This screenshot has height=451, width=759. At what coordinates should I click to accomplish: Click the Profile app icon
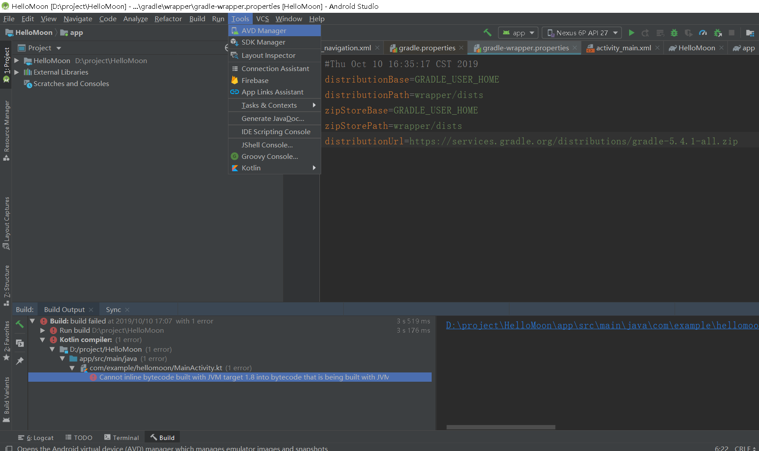click(703, 33)
